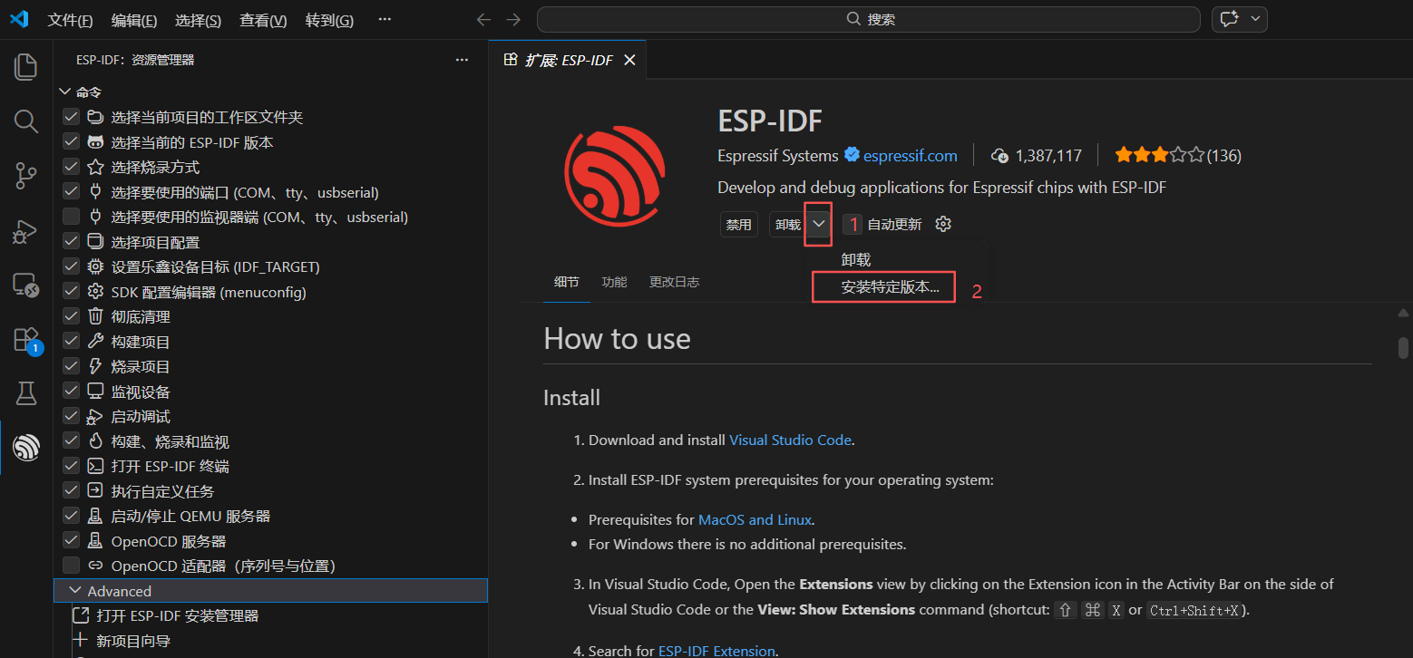Image resolution: width=1413 pixels, height=658 pixels.
Task: Check the 选择要使用的监视器端 checkbox
Action: click(71, 217)
